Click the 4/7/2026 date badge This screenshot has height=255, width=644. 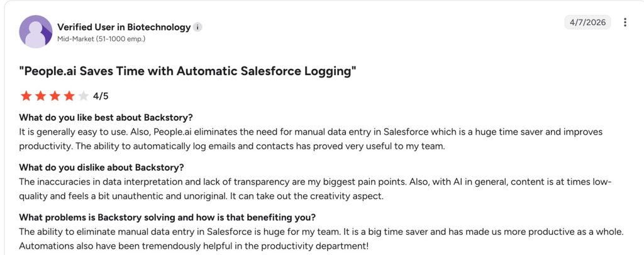pyautogui.click(x=588, y=23)
